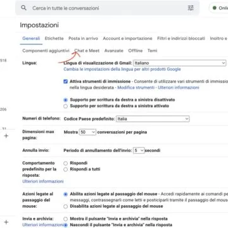Screen dimensions: 228x228
Task: Select the 'Rispondi a tutti' radio button
Action: (x=66, y=169)
